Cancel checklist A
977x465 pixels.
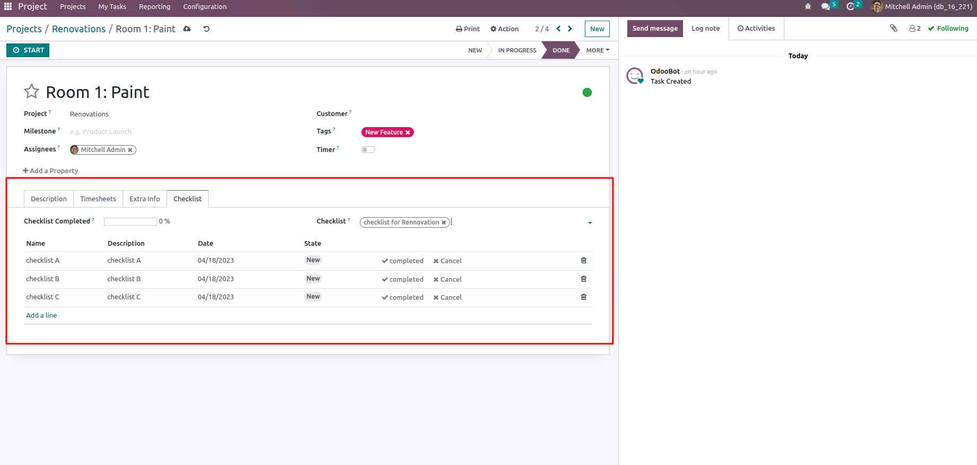(447, 261)
